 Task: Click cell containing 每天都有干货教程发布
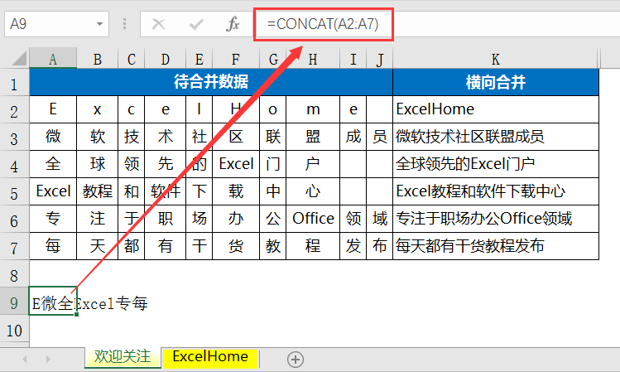coord(496,246)
